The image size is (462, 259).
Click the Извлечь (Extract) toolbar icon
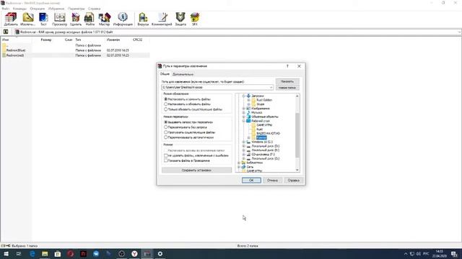27,19
